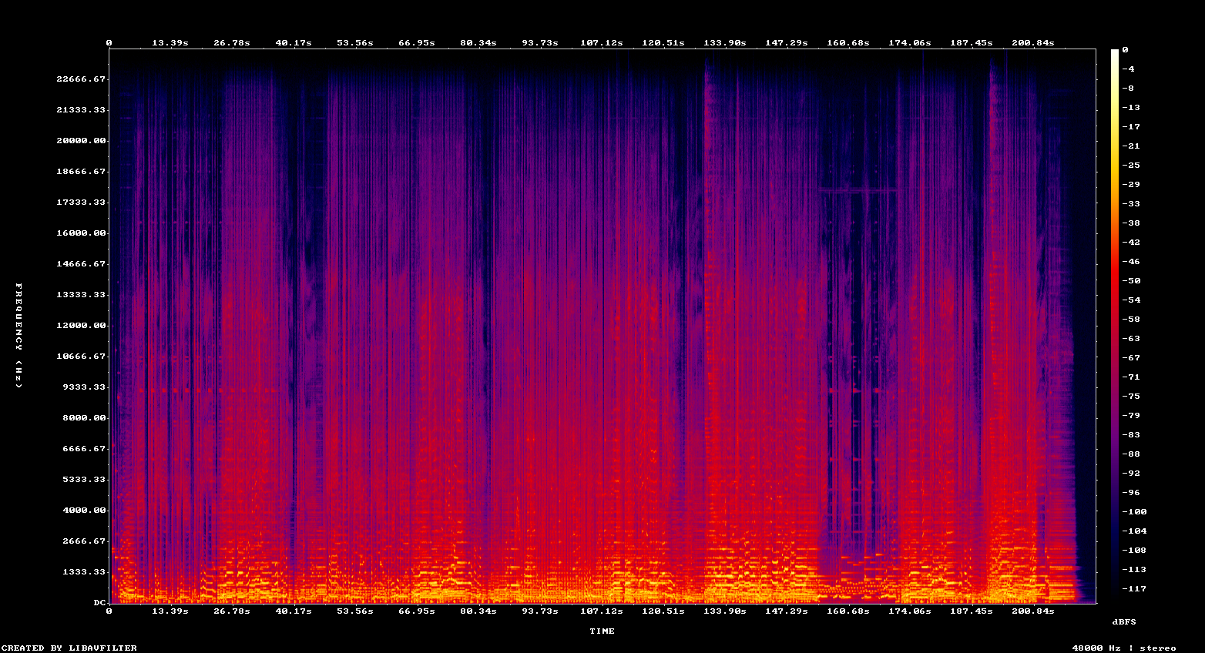Click the 1333.33 frequency label

[x=84, y=572]
